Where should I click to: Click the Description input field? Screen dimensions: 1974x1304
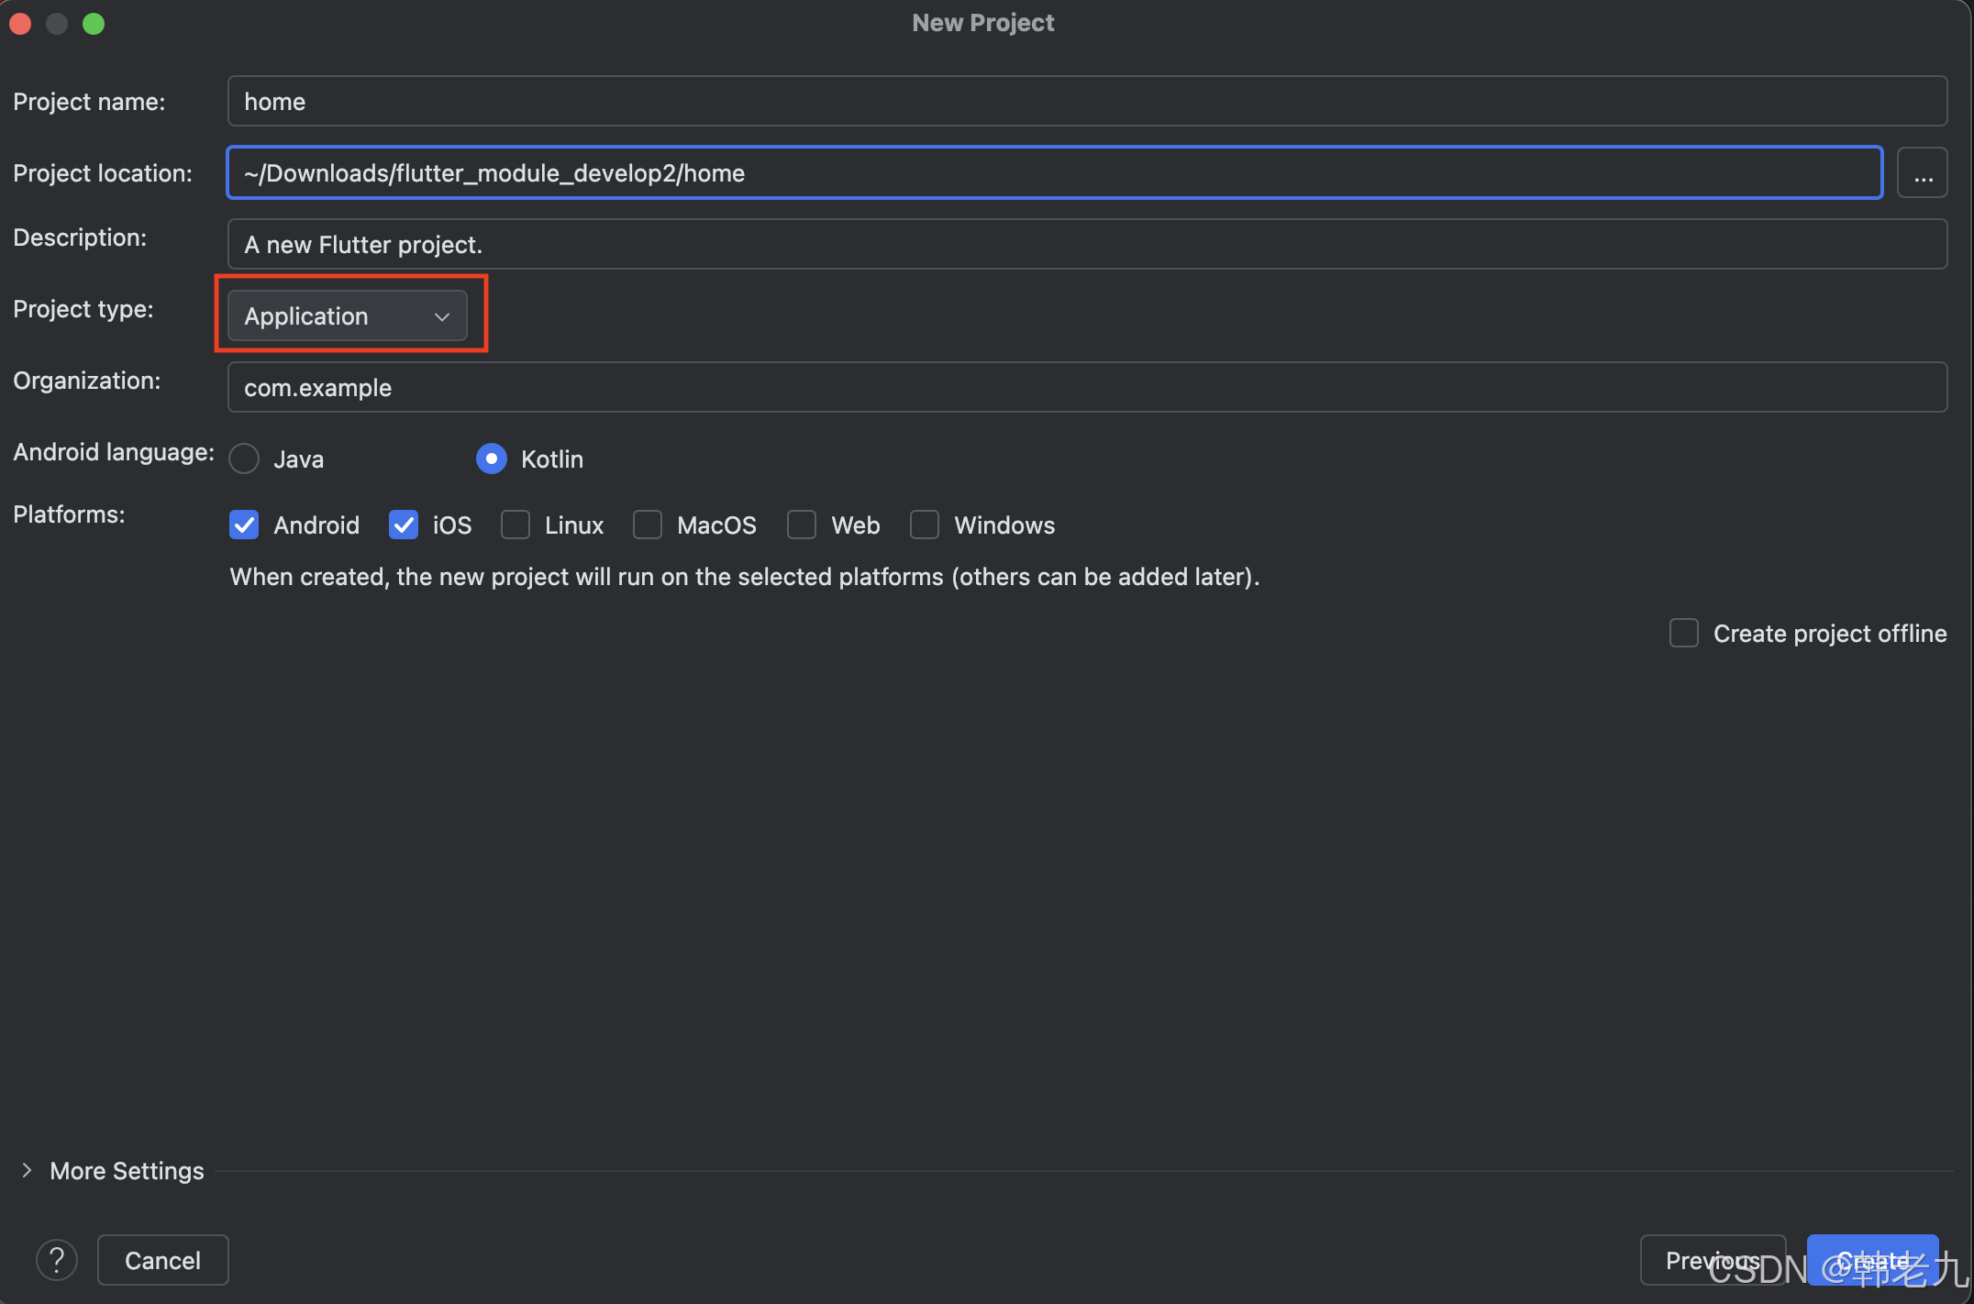(x=1086, y=245)
